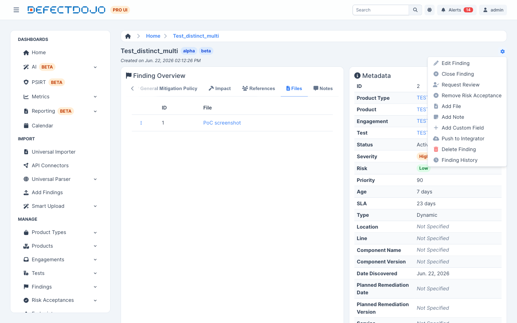Expand the Product Types section
This screenshot has width=517, height=323.
[60, 232]
